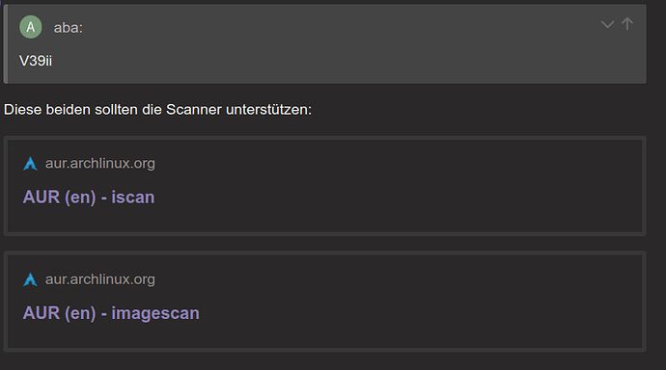The width and height of the screenshot is (666, 370).
Task: Click aur.archlinux.org domain above the imagescan title
Action: tap(100, 279)
